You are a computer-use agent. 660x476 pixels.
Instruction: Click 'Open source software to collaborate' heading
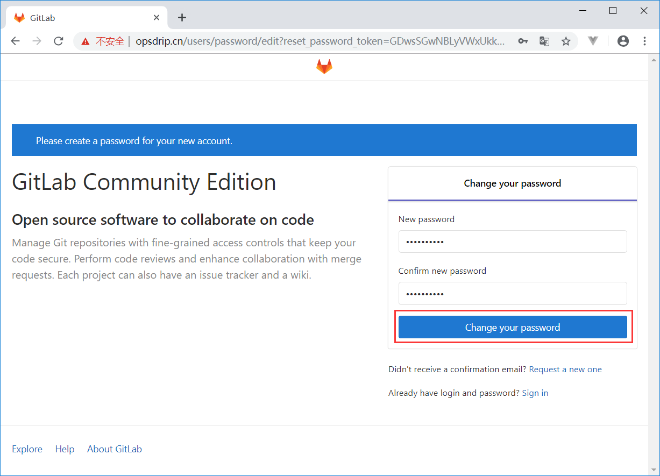click(x=163, y=220)
